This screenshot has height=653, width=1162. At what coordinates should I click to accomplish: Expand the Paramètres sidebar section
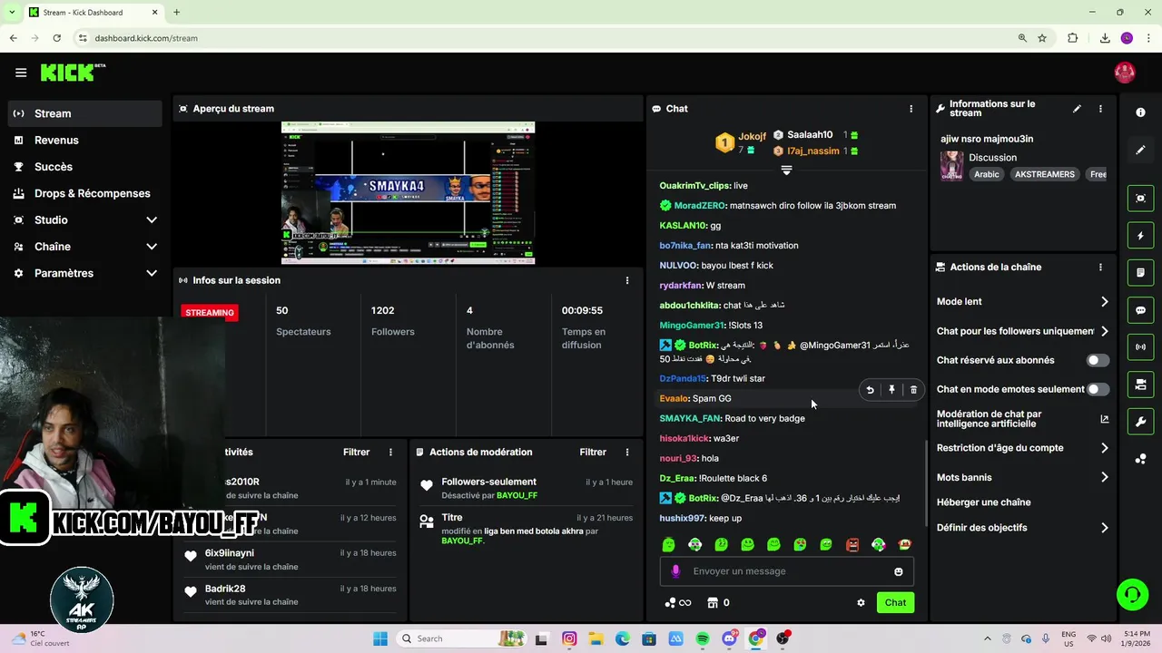(152, 273)
